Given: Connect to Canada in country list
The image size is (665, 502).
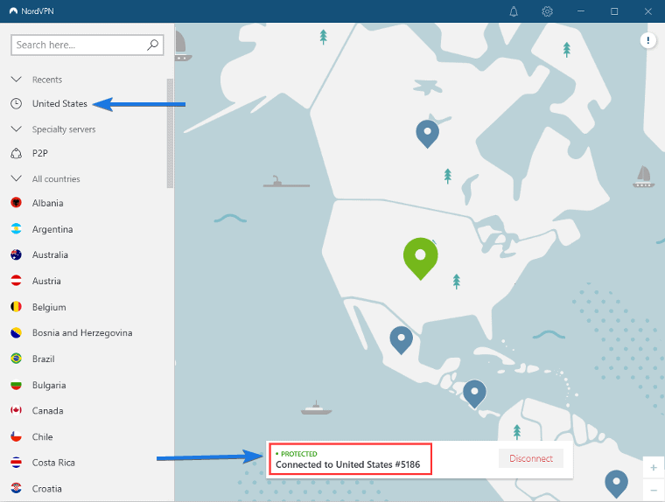Looking at the screenshot, I should pos(47,411).
